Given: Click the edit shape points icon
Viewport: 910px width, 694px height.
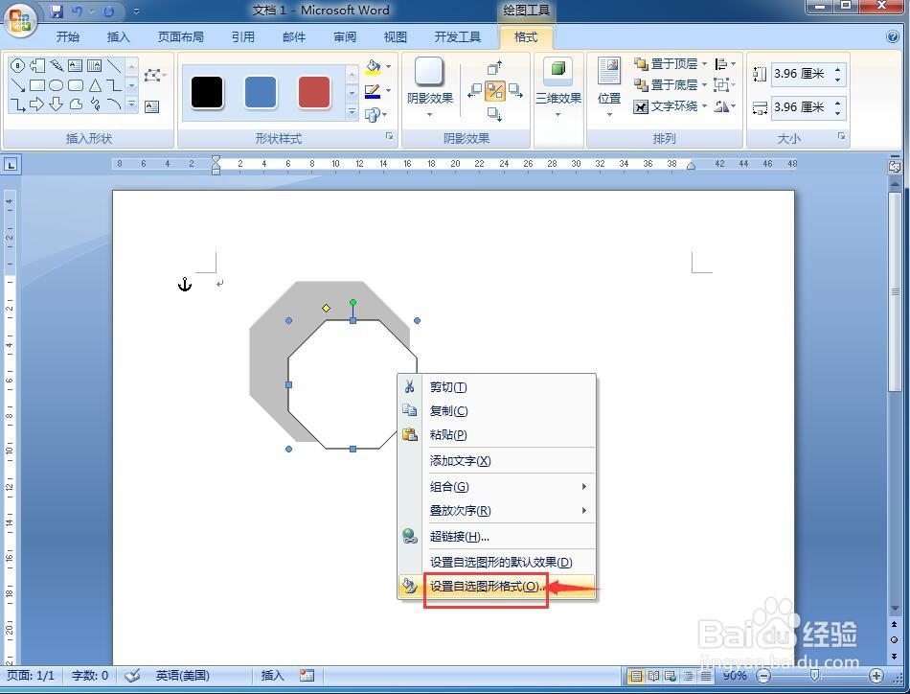Looking at the screenshot, I should point(152,75).
